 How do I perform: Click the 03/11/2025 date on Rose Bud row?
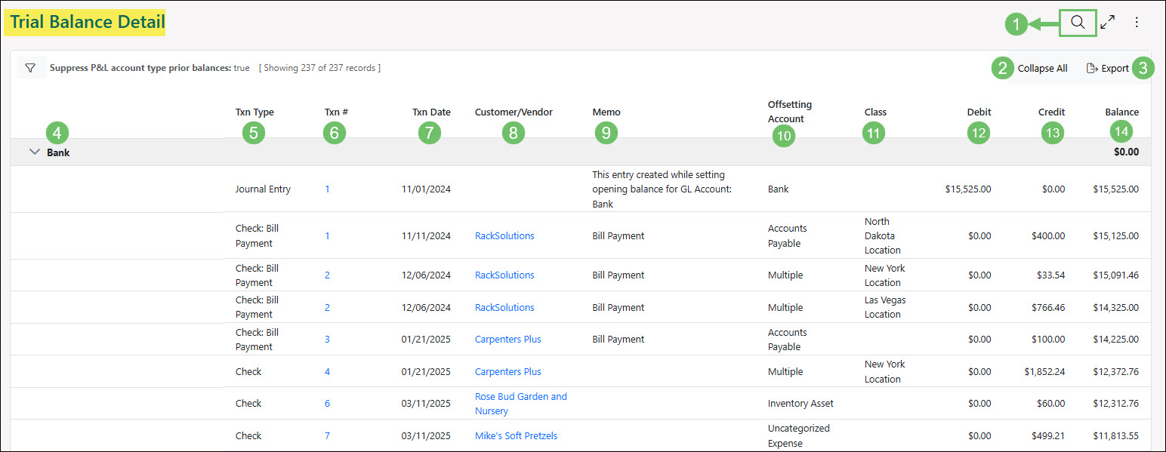(426, 403)
